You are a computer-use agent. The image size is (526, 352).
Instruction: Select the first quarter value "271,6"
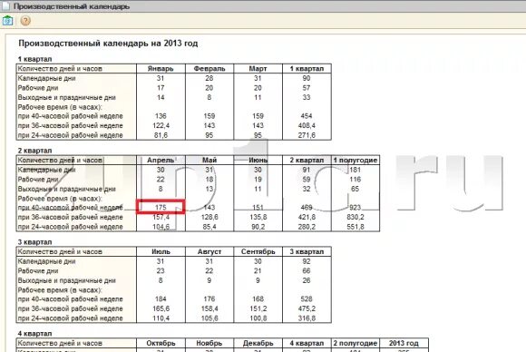tap(307, 135)
